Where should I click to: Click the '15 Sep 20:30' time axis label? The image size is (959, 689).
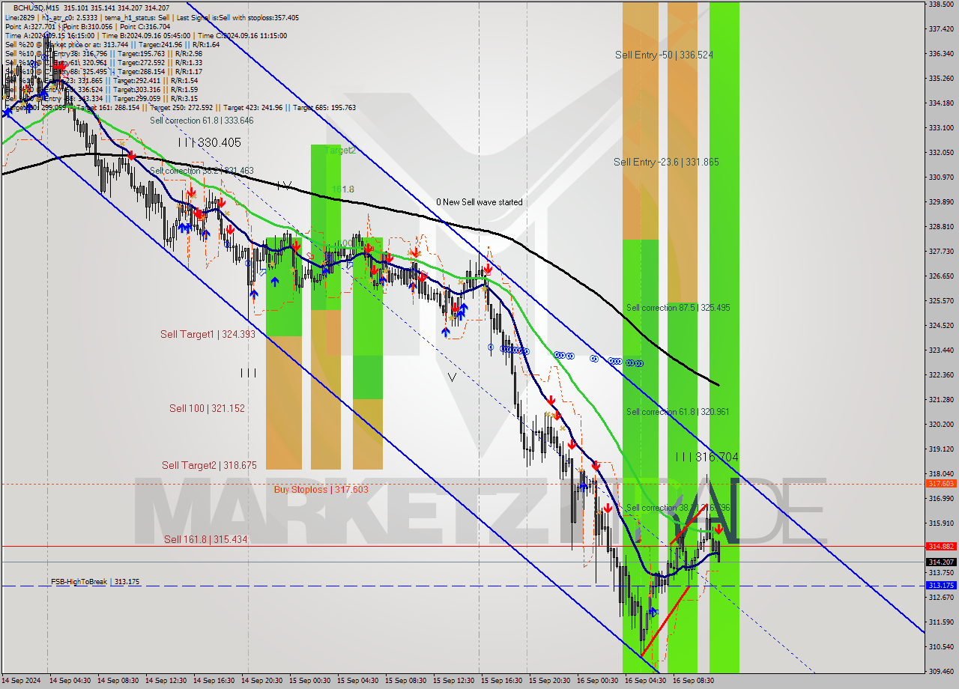pos(549,681)
